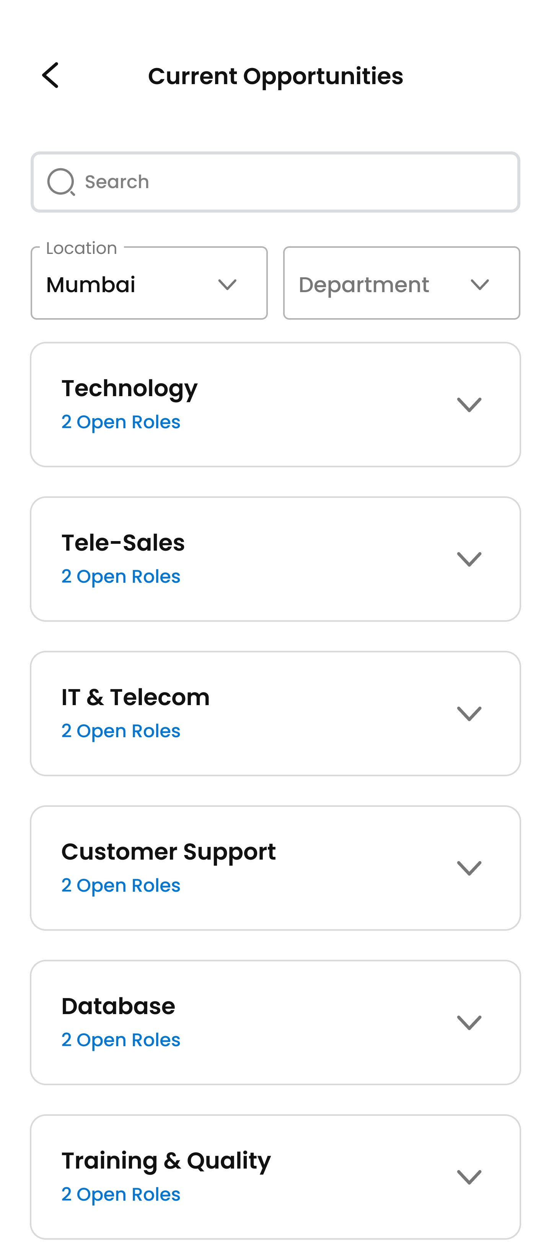The height and width of the screenshot is (1242, 551).
Task: Click the Department dropdown chevron arrow
Action: pos(479,284)
